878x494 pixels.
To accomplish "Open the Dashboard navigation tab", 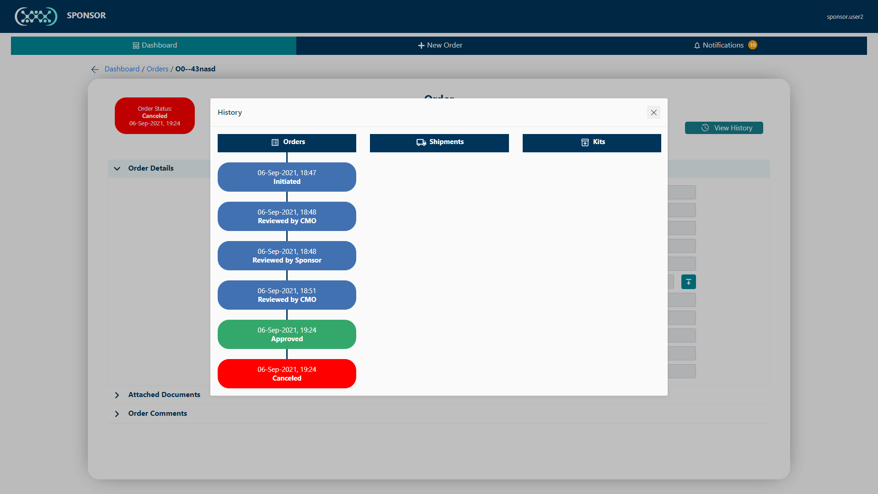I will [x=154, y=45].
